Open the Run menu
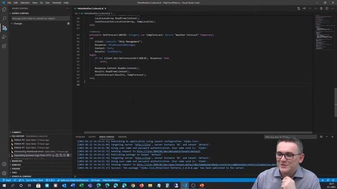The height and width of the screenshot is (189, 337). click(47, 3)
